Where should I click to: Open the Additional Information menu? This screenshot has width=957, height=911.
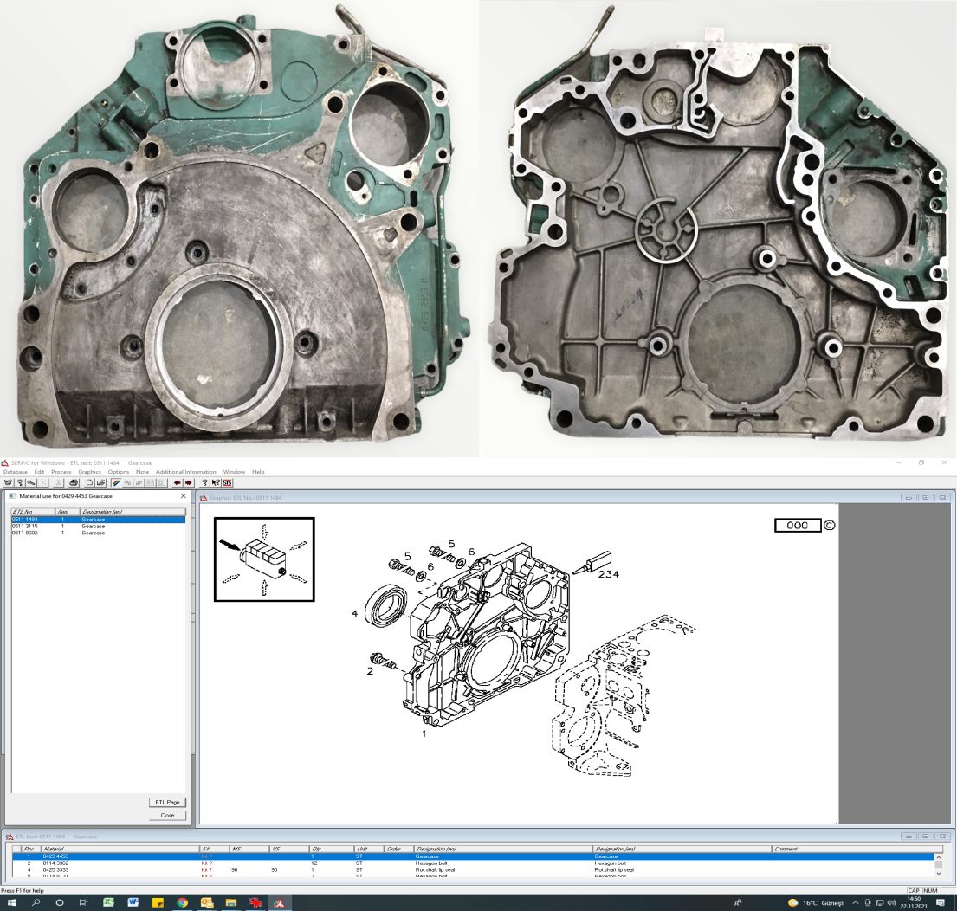point(185,472)
